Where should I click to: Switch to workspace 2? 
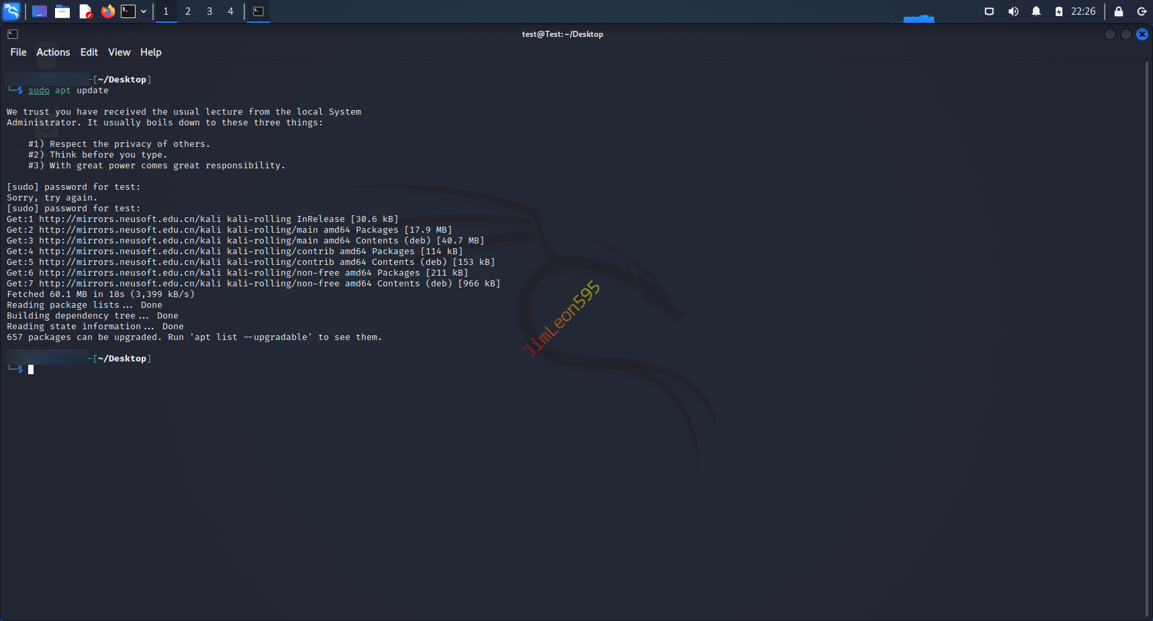click(188, 11)
